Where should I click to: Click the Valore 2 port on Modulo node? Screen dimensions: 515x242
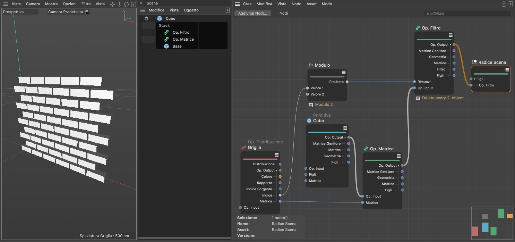(307, 94)
